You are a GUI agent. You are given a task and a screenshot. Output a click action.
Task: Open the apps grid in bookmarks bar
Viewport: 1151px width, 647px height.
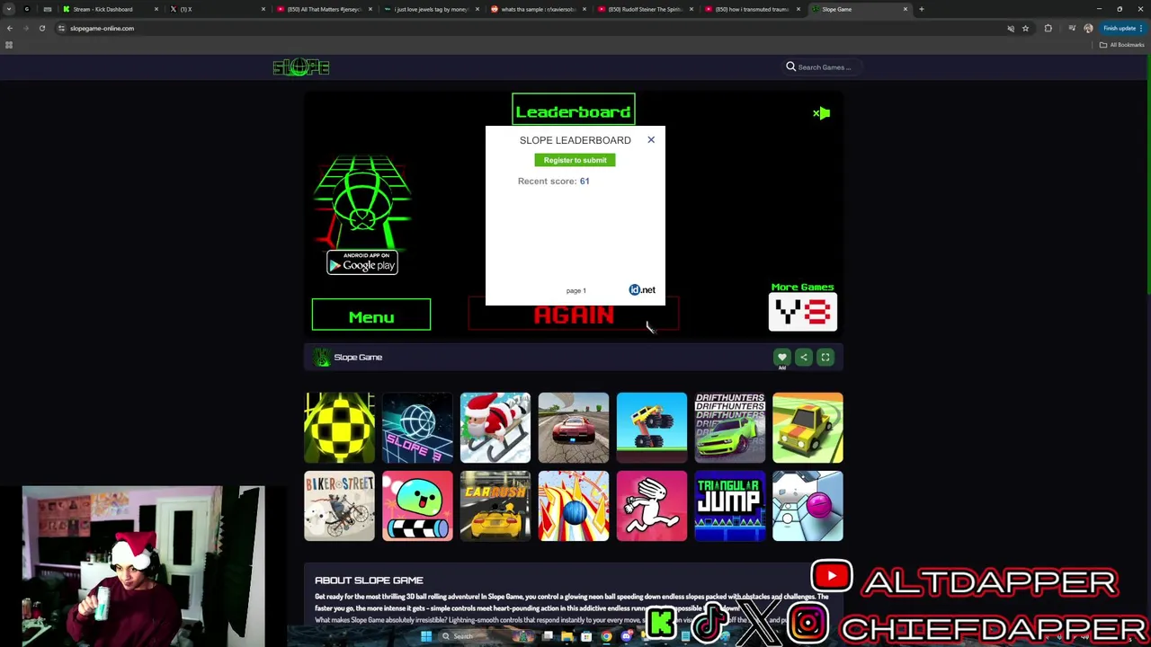click(9, 45)
